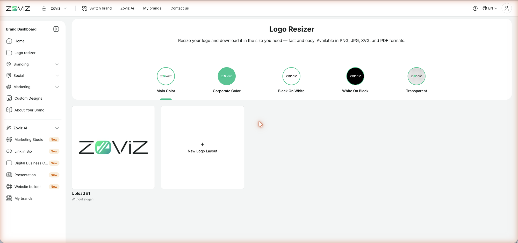Screen dimensions: 518x243
Task: Go to My brands in top menu
Action: click(152, 8)
